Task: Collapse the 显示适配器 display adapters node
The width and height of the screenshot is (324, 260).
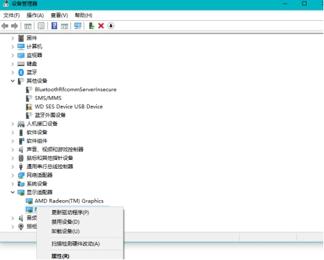Action: [x=13, y=193]
